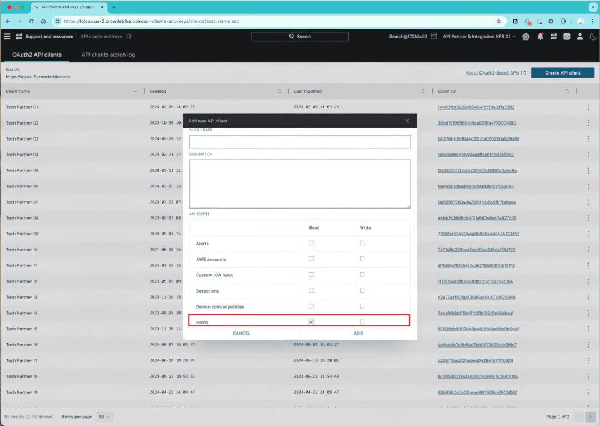Click browser home button

click(x=43, y=22)
